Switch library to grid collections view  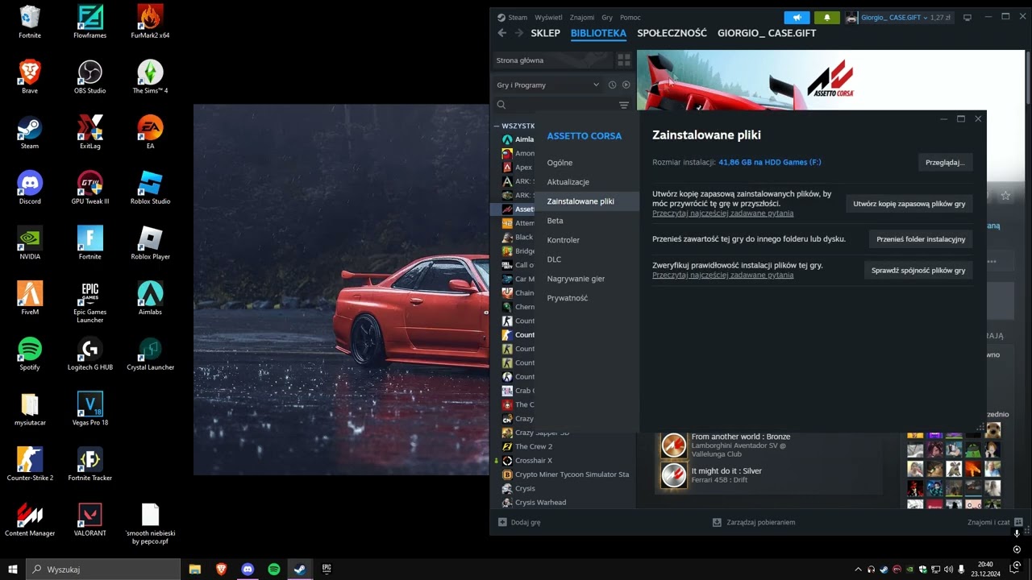coord(623,60)
